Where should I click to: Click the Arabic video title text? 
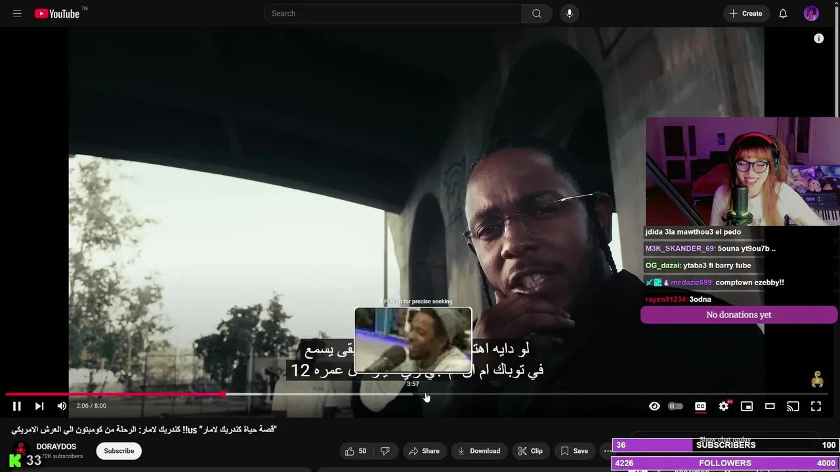tap(144, 429)
